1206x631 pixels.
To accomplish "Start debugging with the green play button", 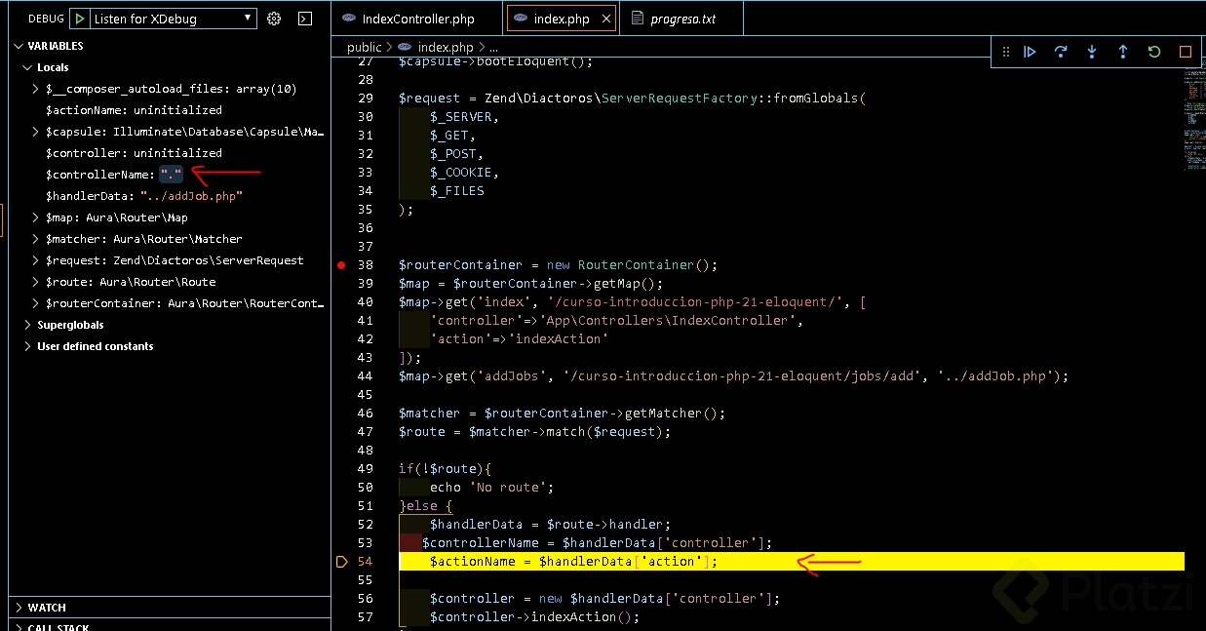I will click(80, 19).
